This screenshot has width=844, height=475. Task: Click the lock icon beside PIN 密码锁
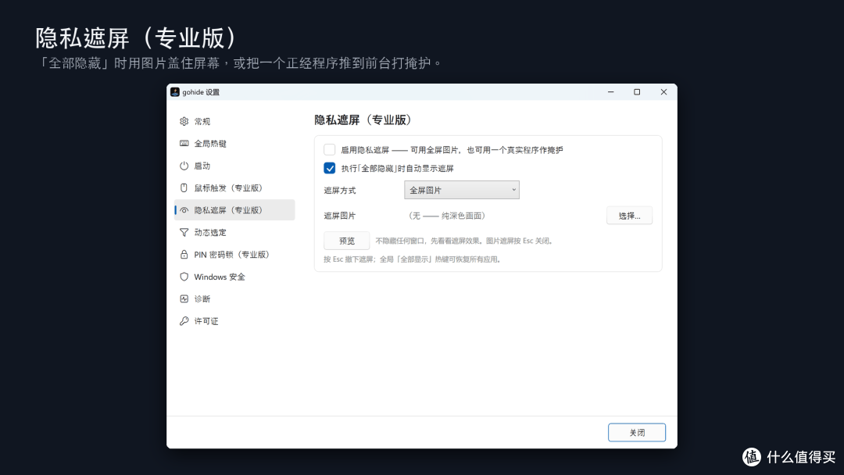pyautogui.click(x=184, y=255)
